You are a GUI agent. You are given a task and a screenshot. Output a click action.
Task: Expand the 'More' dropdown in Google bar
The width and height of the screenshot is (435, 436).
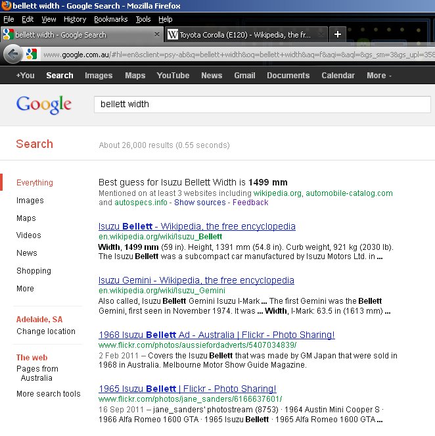[379, 76]
